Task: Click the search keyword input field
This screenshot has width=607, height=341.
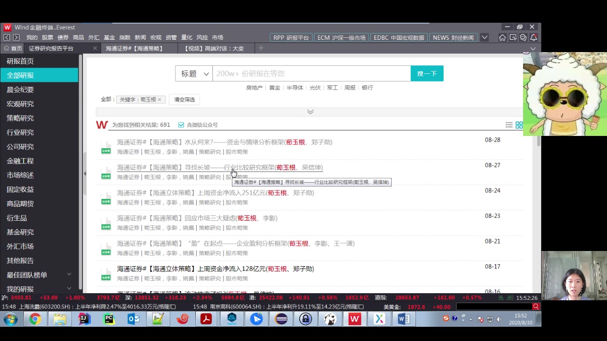Action: coord(312,73)
